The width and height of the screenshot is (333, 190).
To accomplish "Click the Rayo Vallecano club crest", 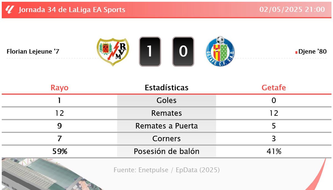I will 113,52.
